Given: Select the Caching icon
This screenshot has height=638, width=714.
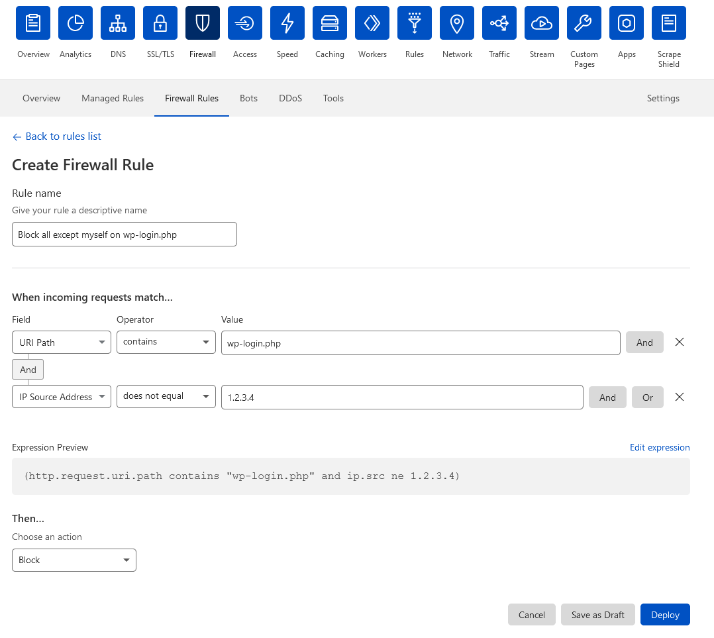Looking at the screenshot, I should pos(330,23).
